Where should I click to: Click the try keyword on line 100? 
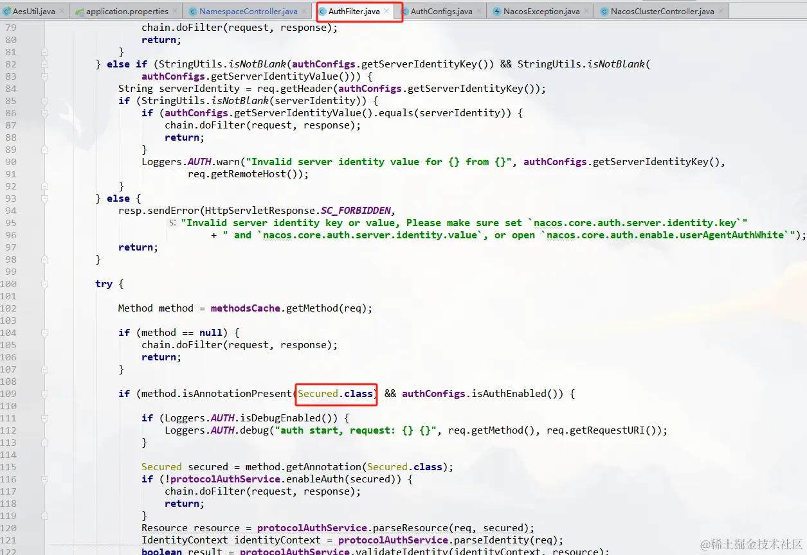coord(104,284)
